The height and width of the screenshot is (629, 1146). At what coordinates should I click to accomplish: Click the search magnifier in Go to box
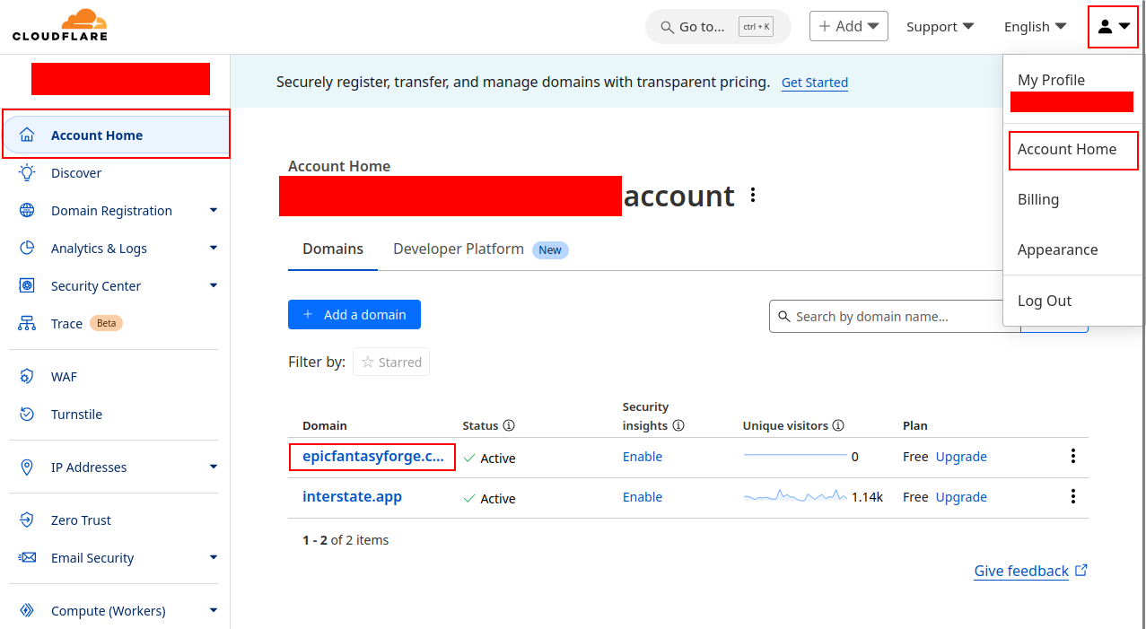[667, 27]
